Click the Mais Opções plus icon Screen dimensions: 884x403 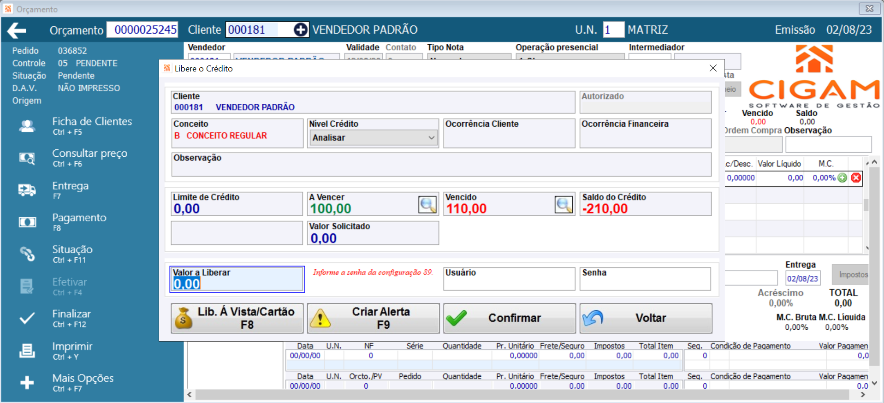(x=27, y=382)
